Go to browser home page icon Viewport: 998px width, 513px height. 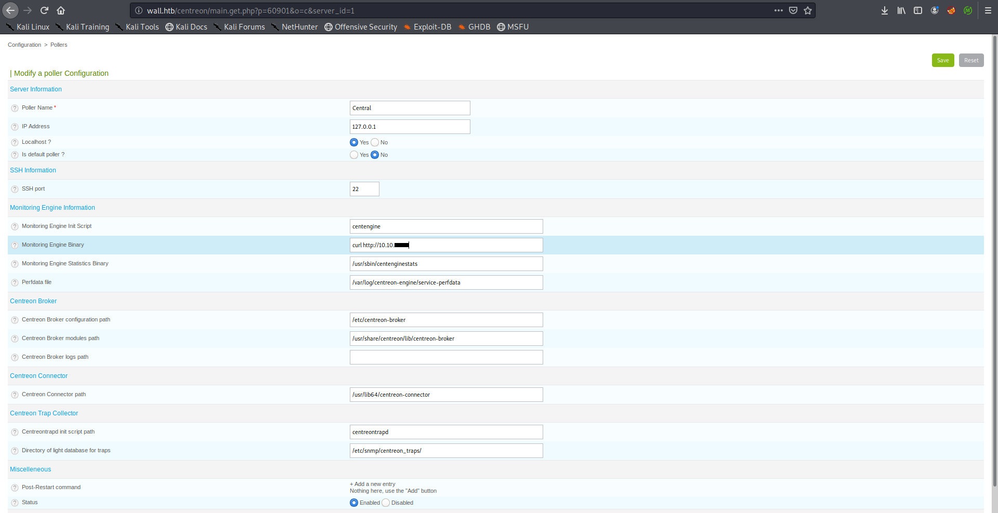point(61,10)
